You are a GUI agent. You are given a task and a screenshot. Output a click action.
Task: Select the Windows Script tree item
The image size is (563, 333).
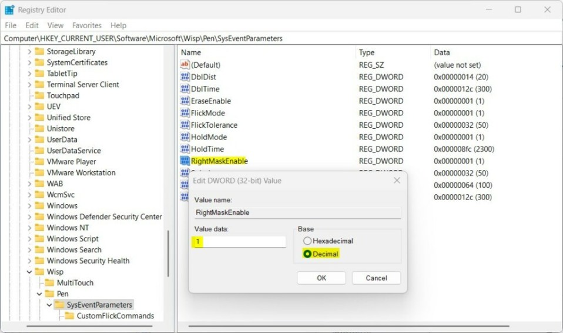point(72,239)
